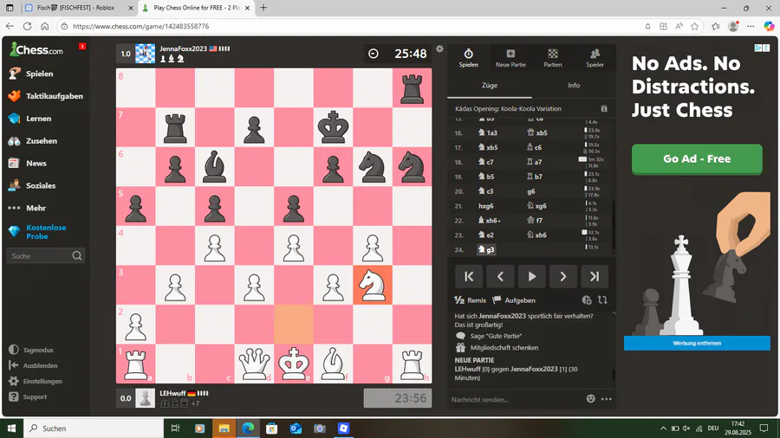
Task: Click LEHwuff avatar
Action: (x=146, y=398)
